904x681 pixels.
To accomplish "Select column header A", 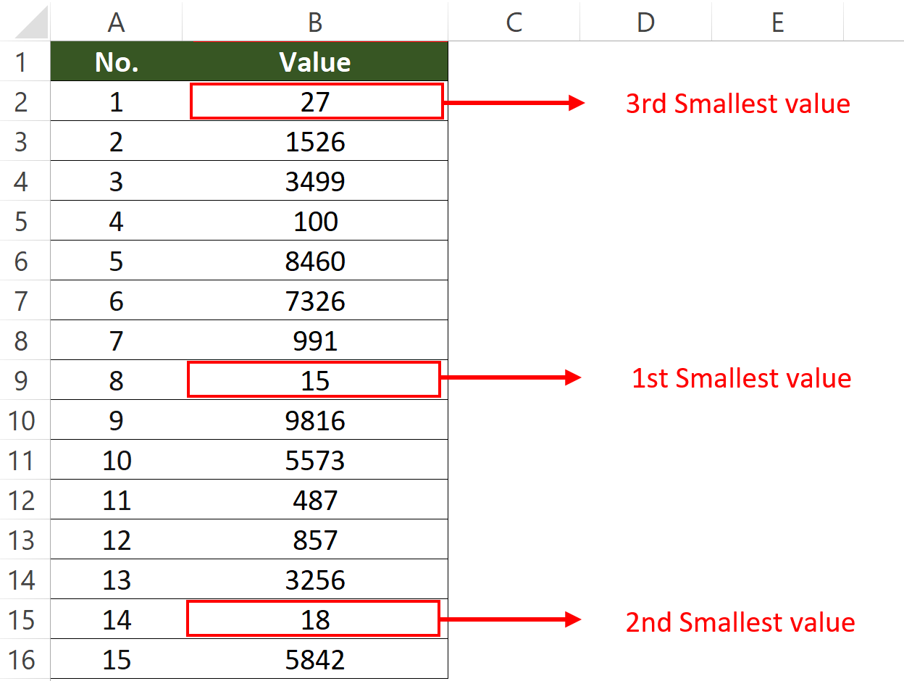I will coord(116,22).
